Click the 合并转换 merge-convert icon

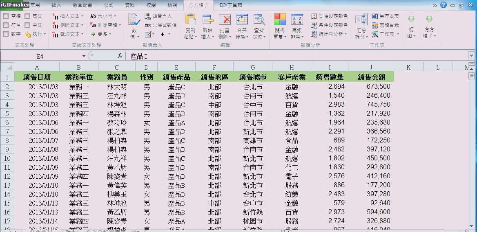tap(242, 20)
